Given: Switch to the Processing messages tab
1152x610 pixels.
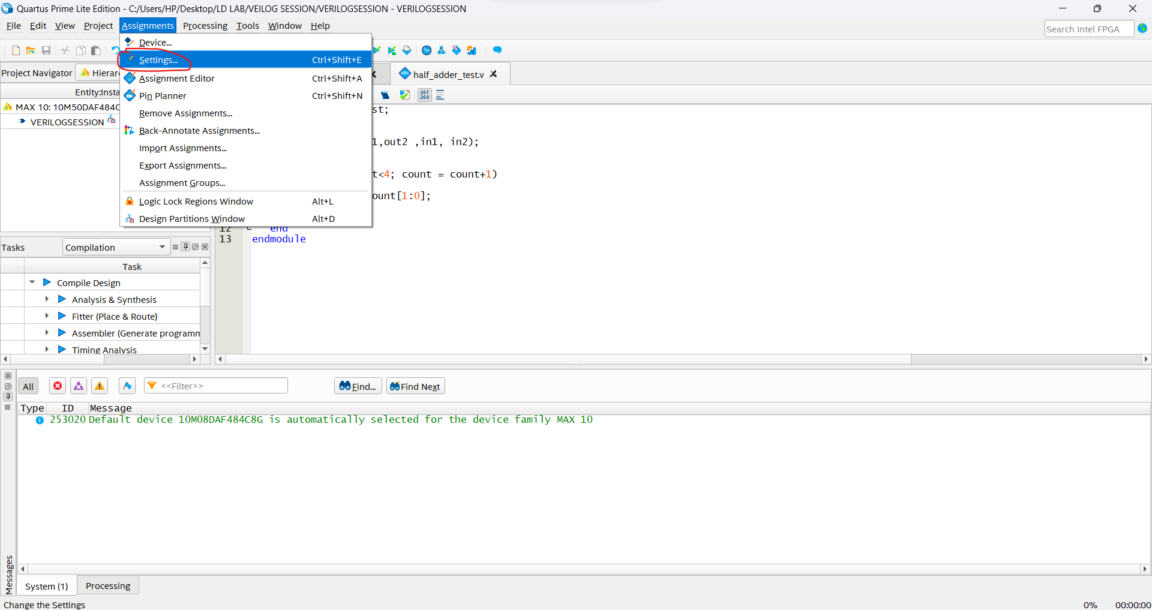Looking at the screenshot, I should [108, 585].
